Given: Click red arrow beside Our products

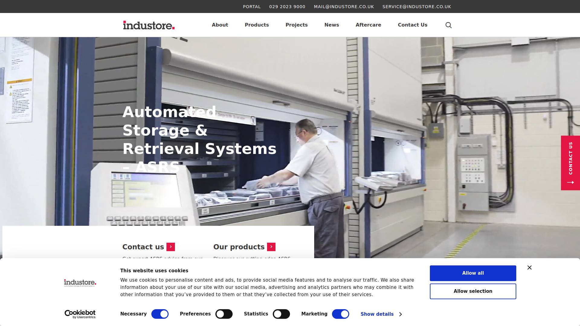Looking at the screenshot, I should [271, 247].
